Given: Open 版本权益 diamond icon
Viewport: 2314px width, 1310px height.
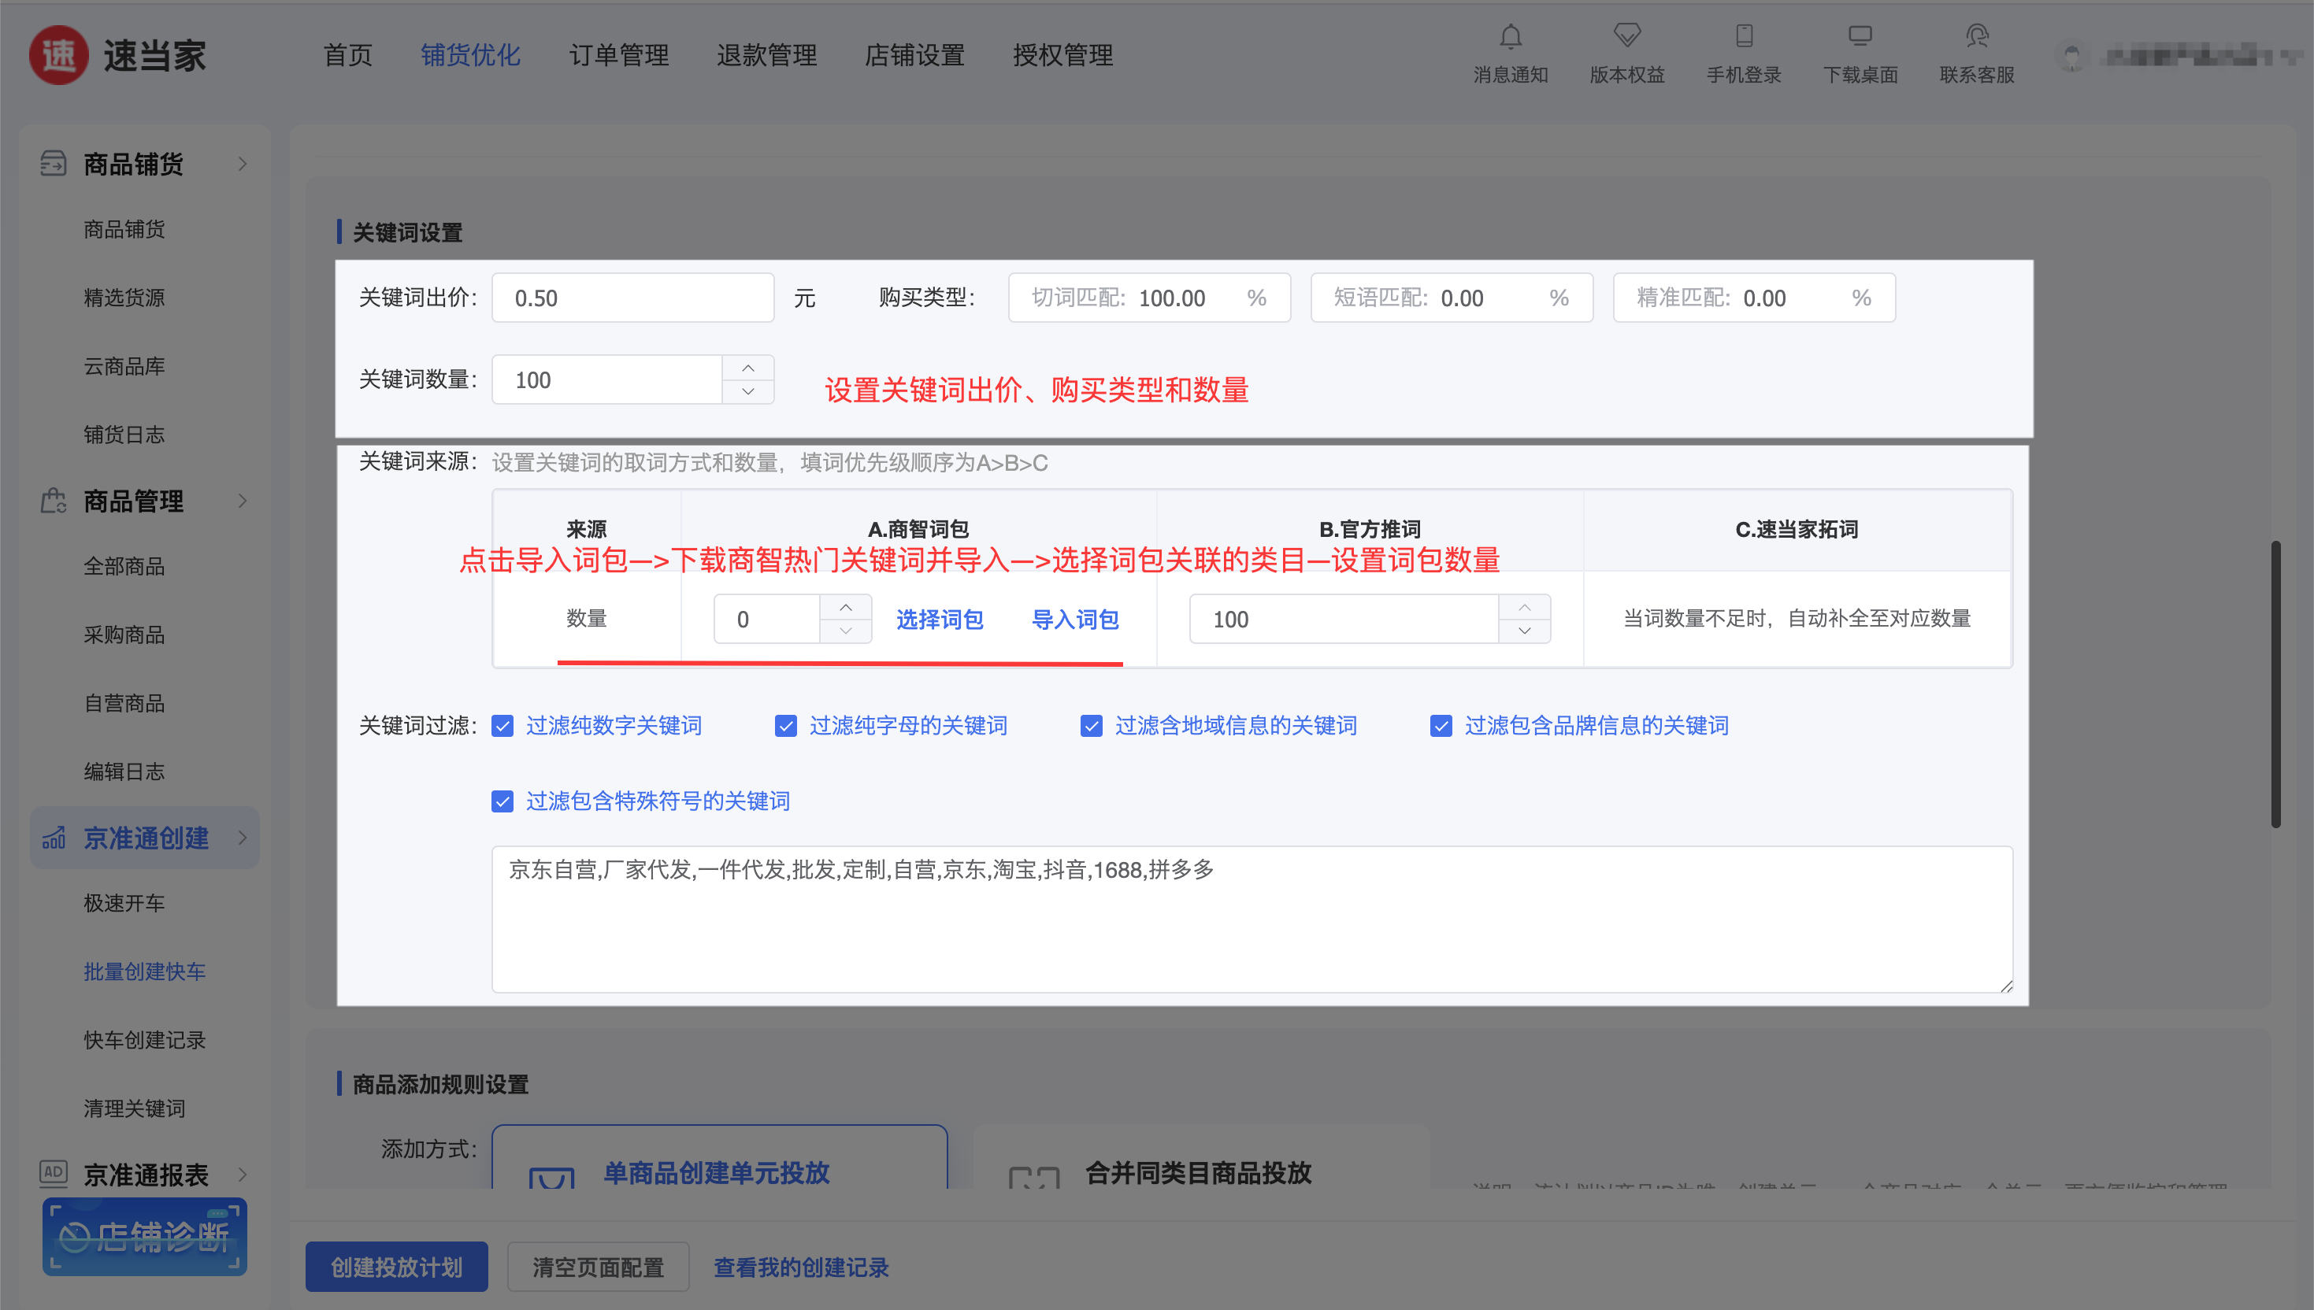Looking at the screenshot, I should click(1626, 36).
